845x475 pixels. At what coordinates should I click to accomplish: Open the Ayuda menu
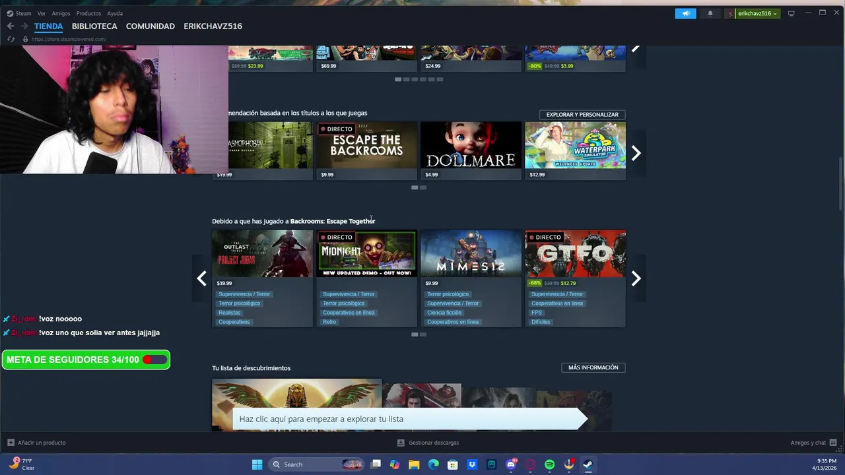click(x=115, y=13)
